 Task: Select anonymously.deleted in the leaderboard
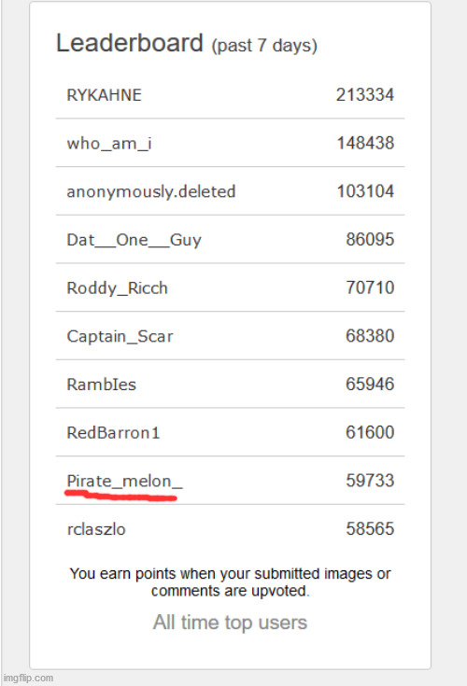(x=151, y=191)
